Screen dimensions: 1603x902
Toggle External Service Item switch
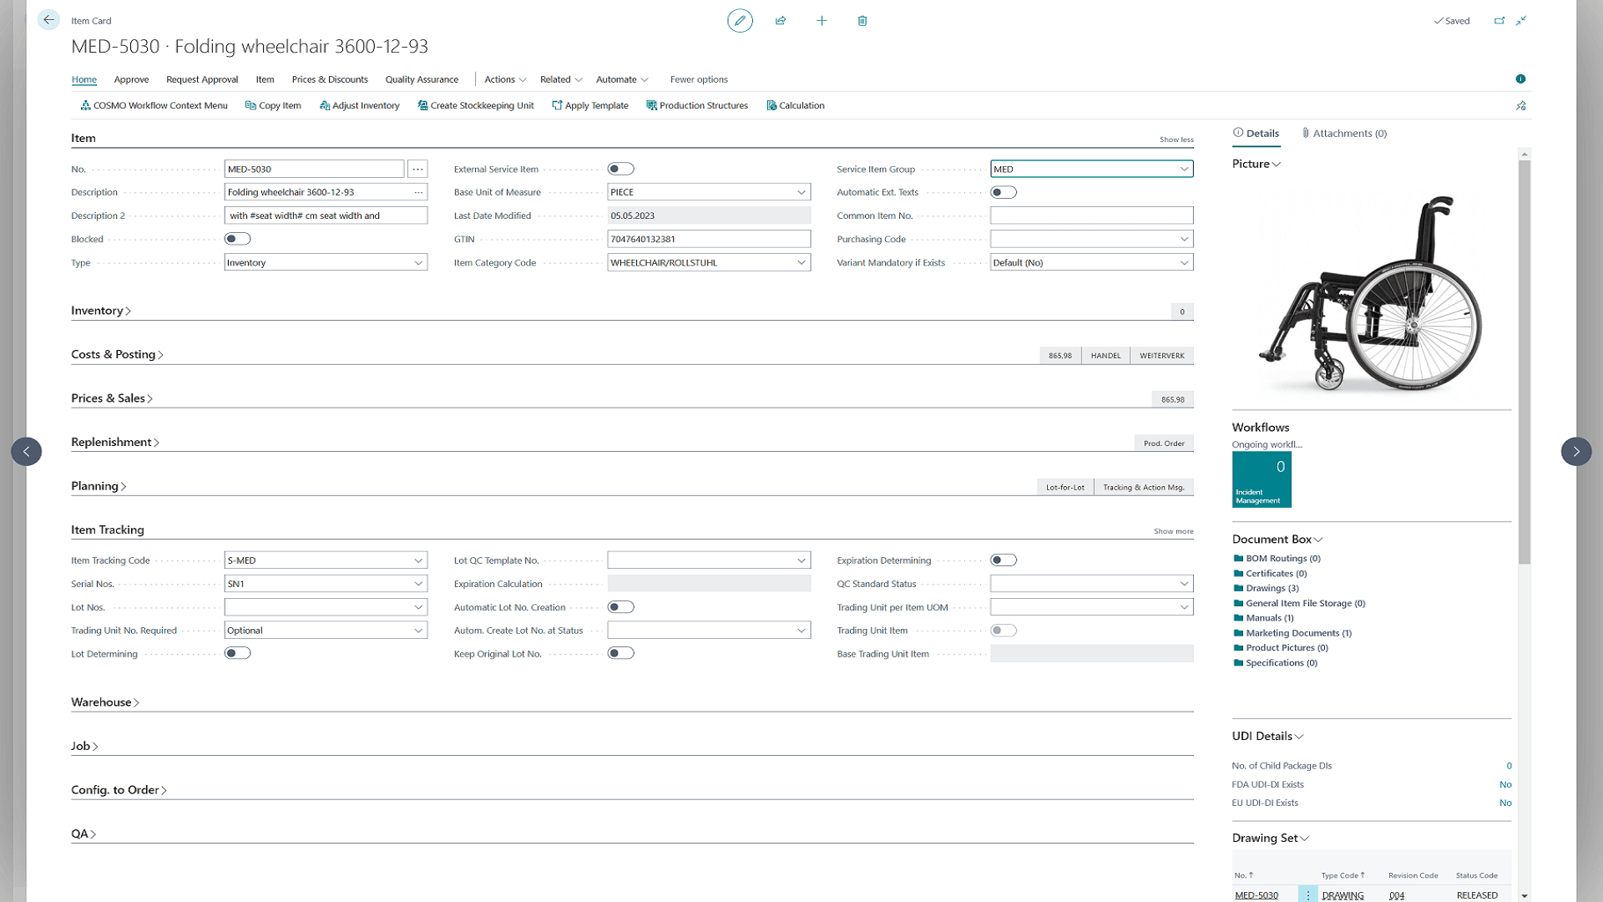click(x=621, y=169)
